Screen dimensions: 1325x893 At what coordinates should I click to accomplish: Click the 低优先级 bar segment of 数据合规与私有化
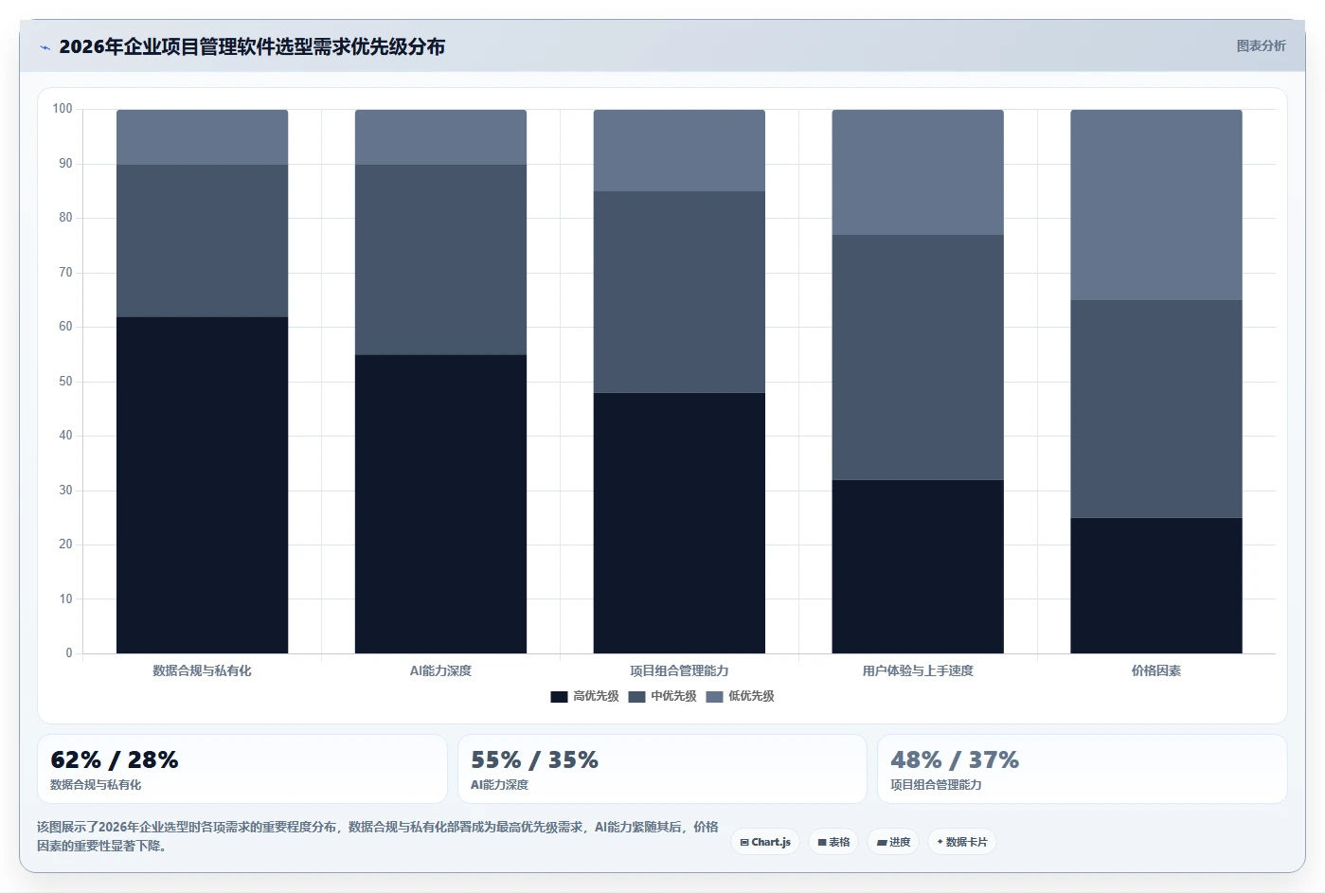pyautogui.click(x=202, y=137)
